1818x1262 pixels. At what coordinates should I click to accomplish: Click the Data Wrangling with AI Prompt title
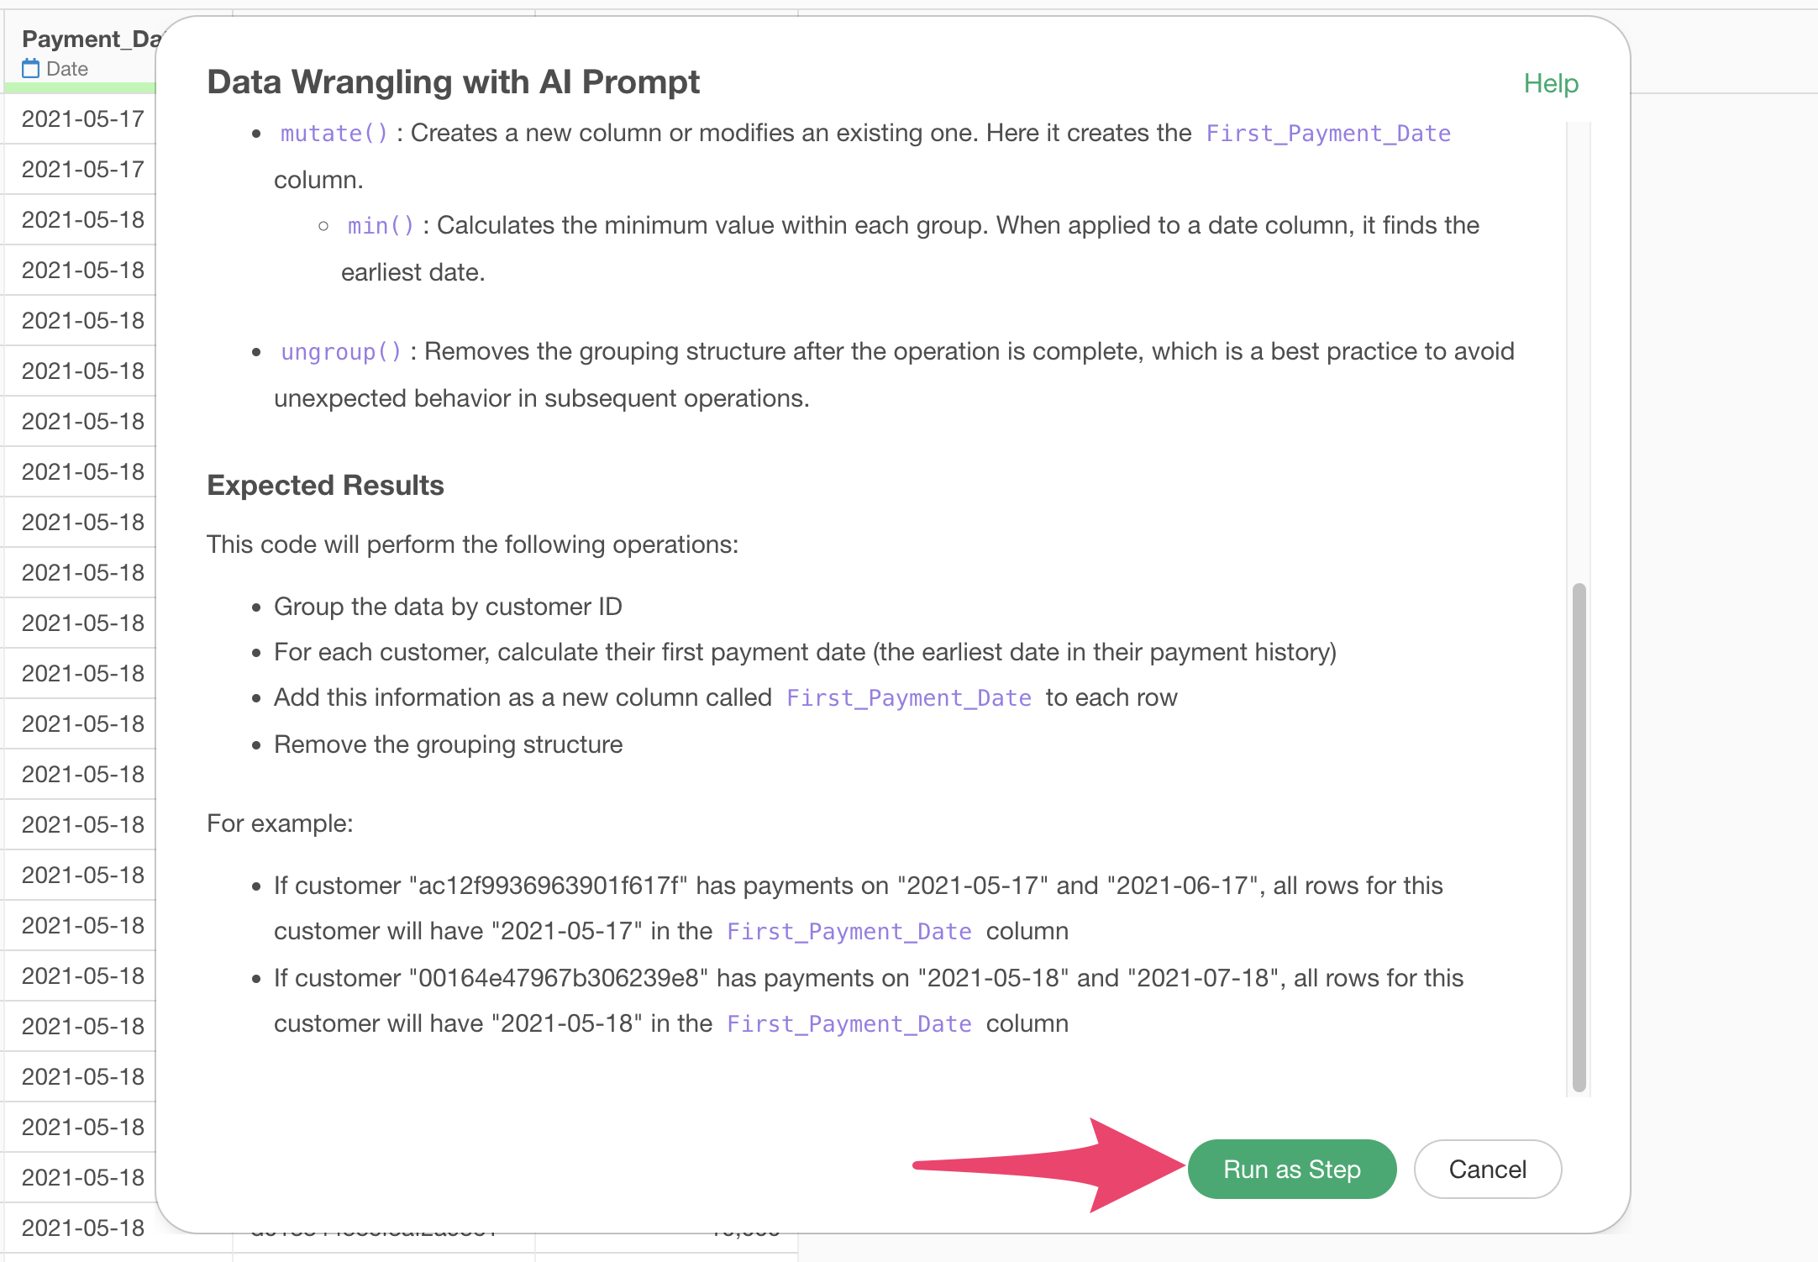click(453, 82)
